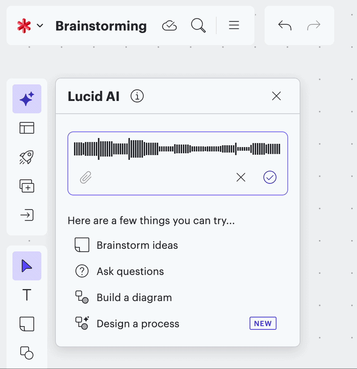Undo the last action
357x369 pixels.
tap(285, 25)
